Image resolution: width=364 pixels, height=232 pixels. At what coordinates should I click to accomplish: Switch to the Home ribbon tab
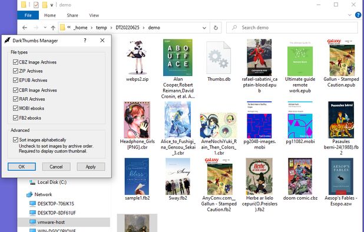click(x=50, y=15)
